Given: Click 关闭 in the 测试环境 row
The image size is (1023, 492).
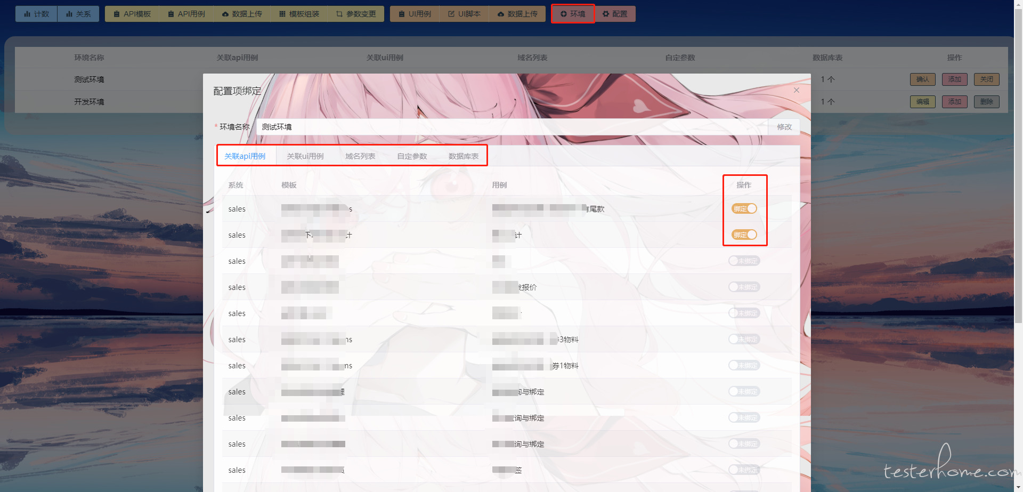Looking at the screenshot, I should pyautogui.click(x=987, y=79).
